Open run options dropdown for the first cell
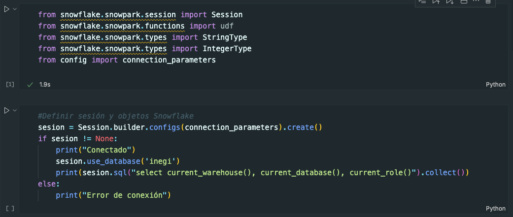Viewport: 513px width, 217px height. pos(15,9)
